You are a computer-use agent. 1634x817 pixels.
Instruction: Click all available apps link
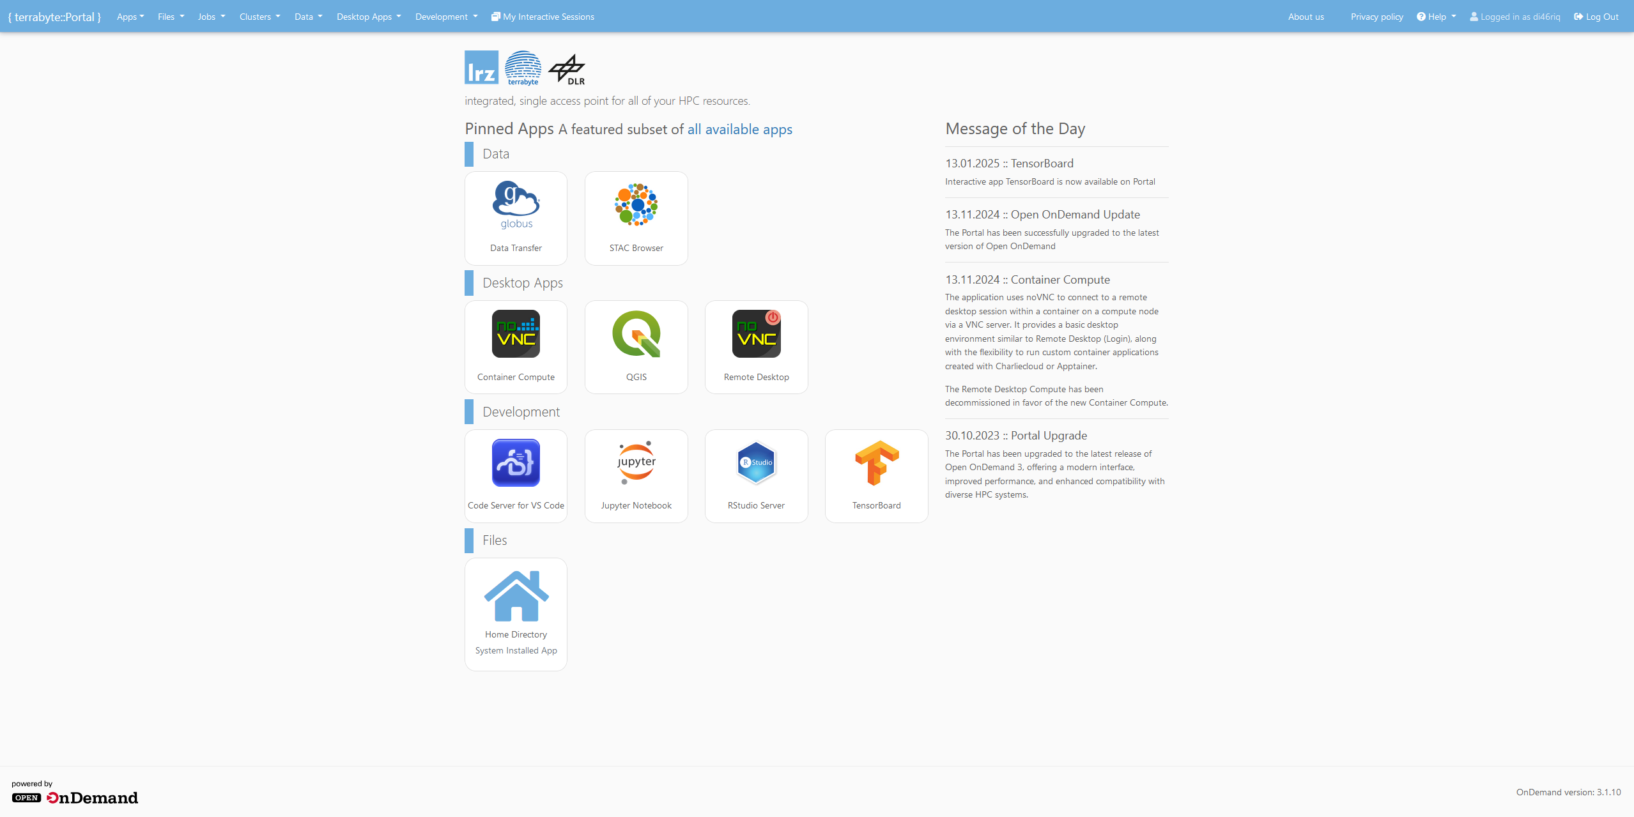[740, 129]
